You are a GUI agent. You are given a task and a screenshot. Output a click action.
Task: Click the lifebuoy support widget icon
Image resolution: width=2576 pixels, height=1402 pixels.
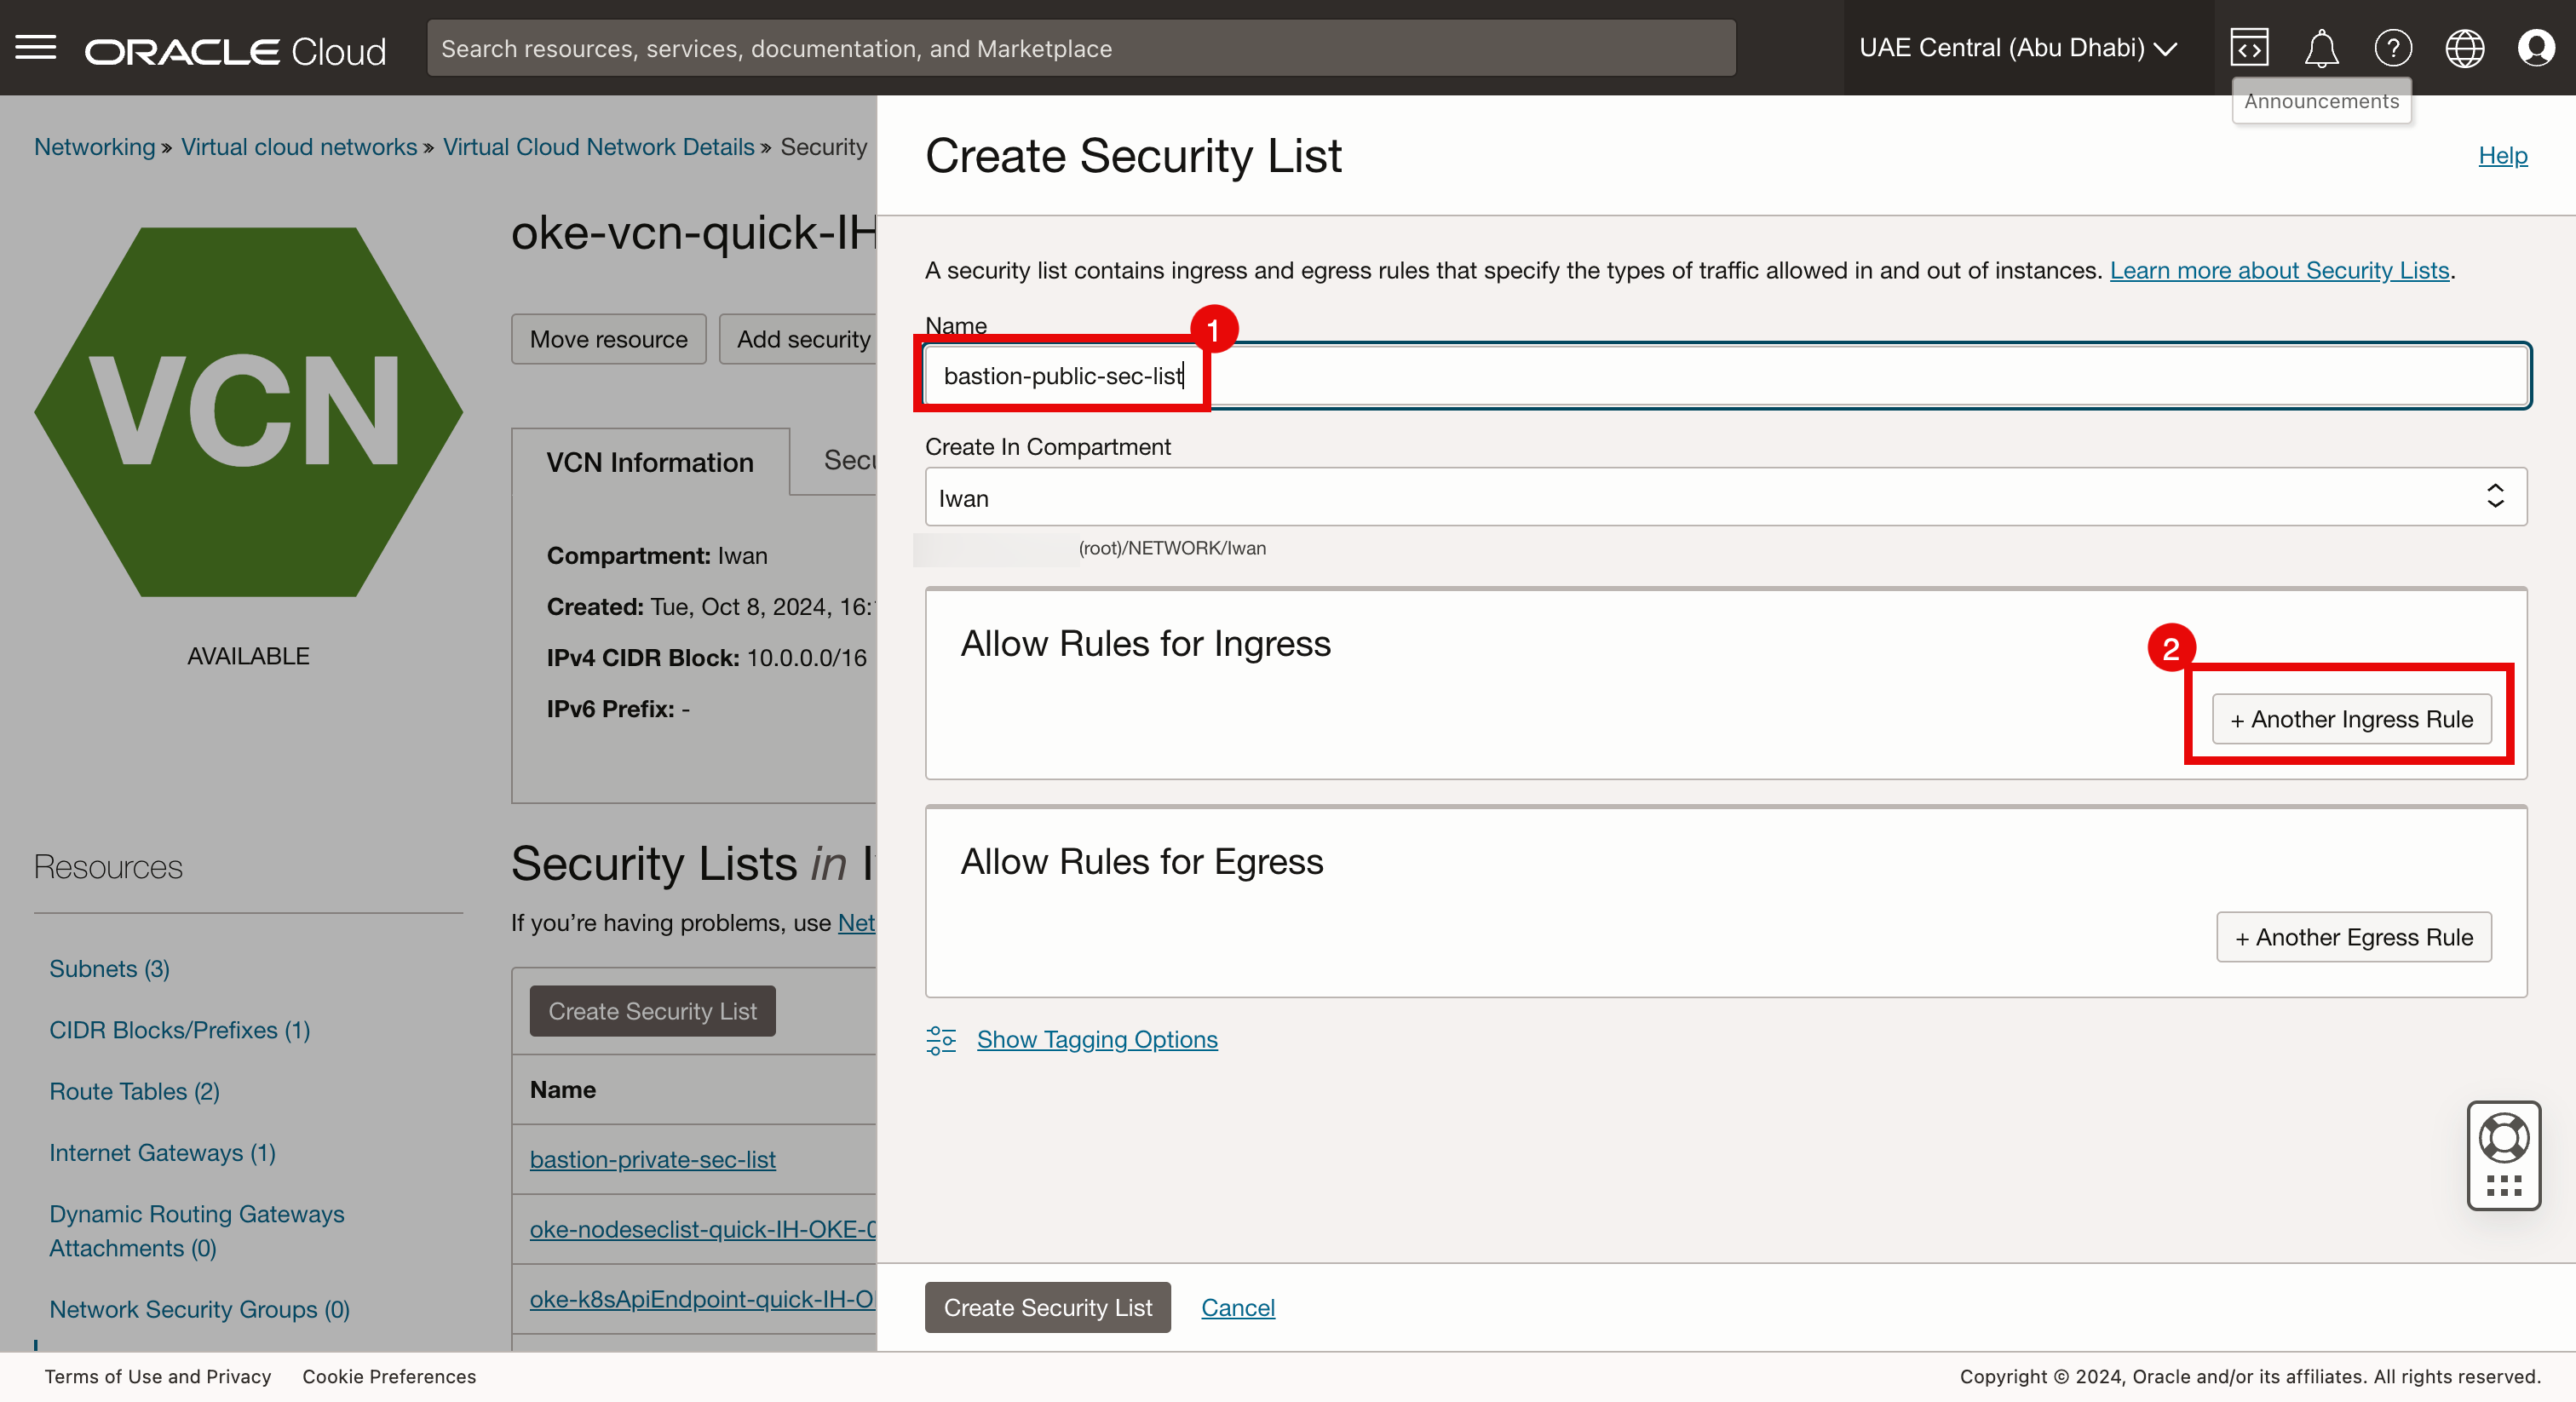2503,1138
